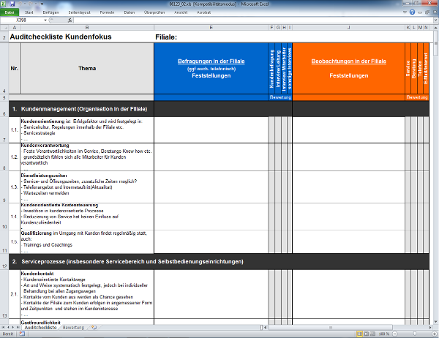Switch to the Start ribbon tab

(x=29, y=12)
